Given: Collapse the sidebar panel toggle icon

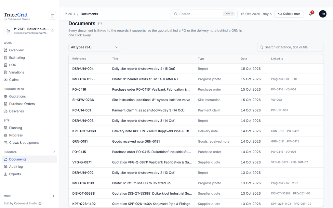Looking at the screenshot, I should pos(52,16).
